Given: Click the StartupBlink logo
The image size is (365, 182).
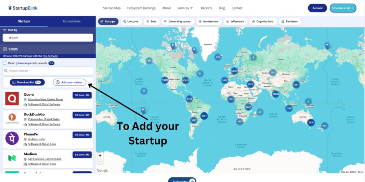Looking at the screenshot, I should pos(22,8).
